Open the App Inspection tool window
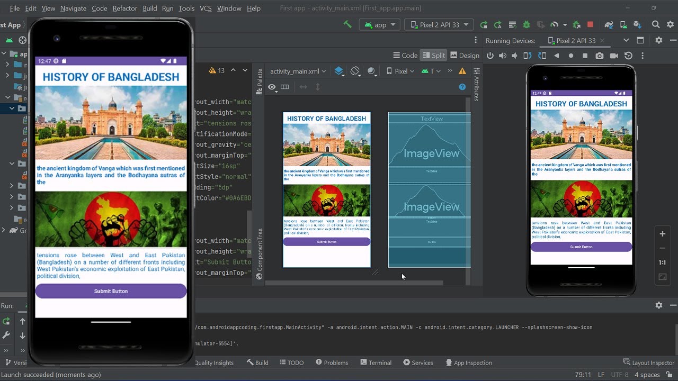 469,362
